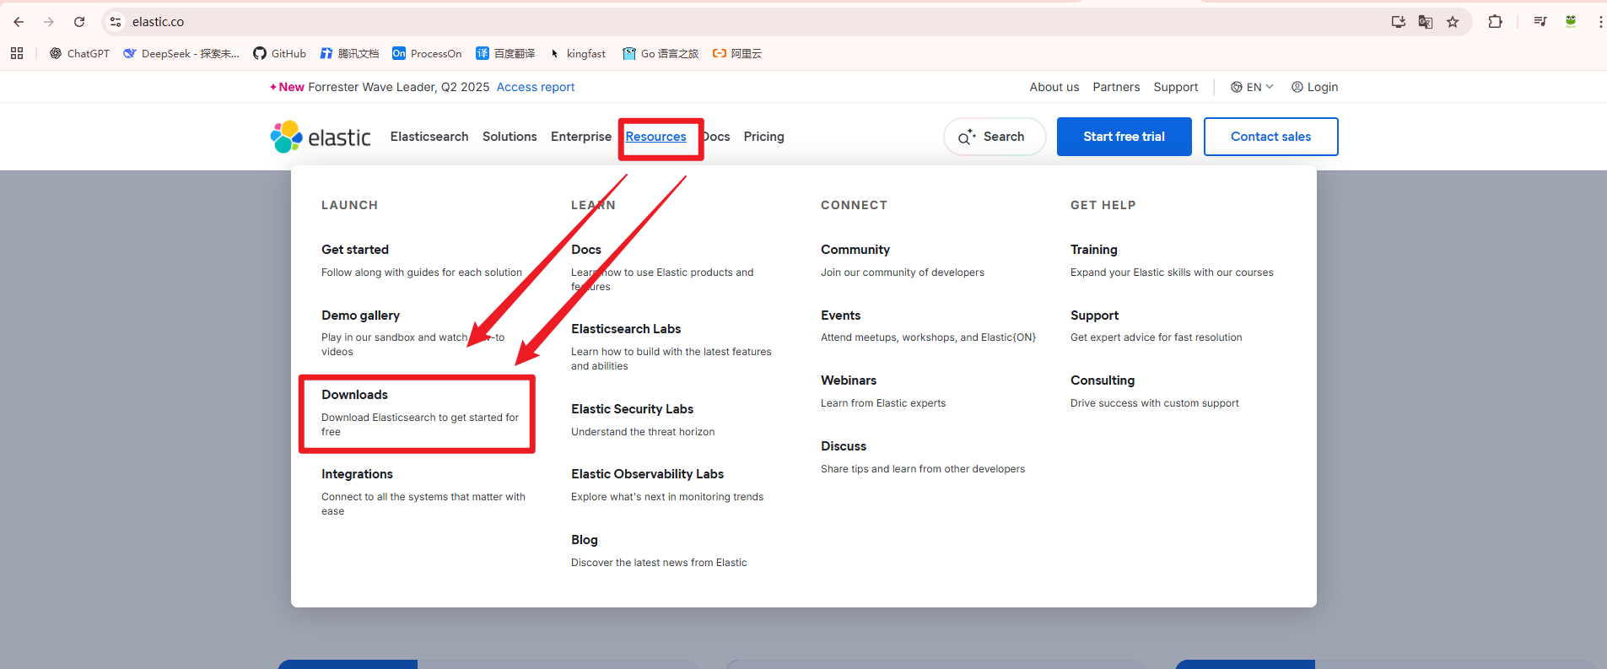Open the Partners link
Image resolution: width=1607 pixels, height=669 pixels.
point(1116,87)
